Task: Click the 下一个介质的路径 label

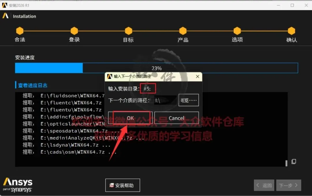Action: pos(129,100)
